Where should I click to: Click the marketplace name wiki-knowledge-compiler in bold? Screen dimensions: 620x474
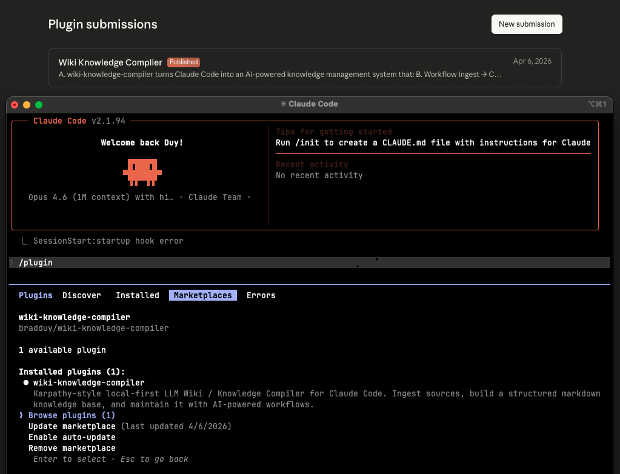[75, 317]
